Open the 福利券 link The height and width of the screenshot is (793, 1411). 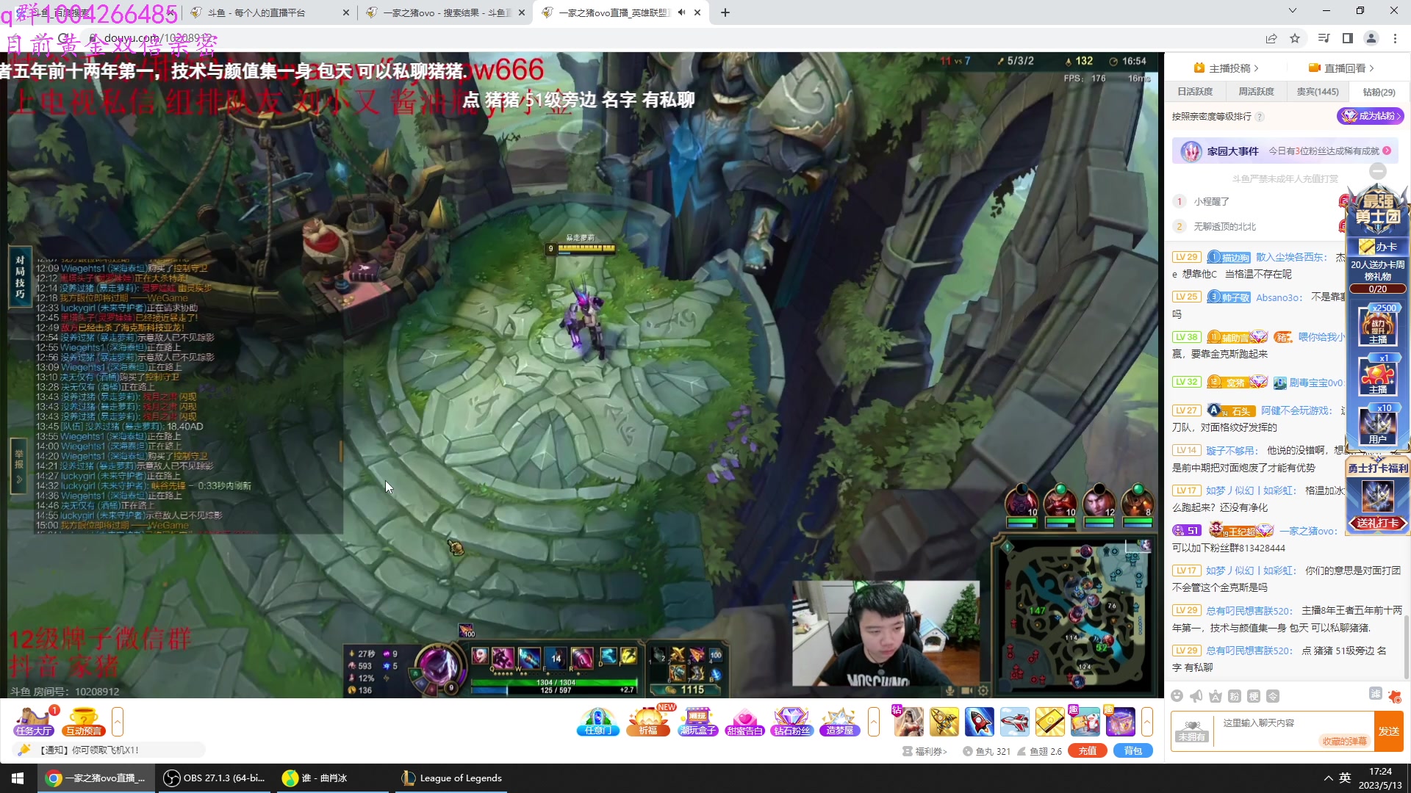click(x=925, y=751)
